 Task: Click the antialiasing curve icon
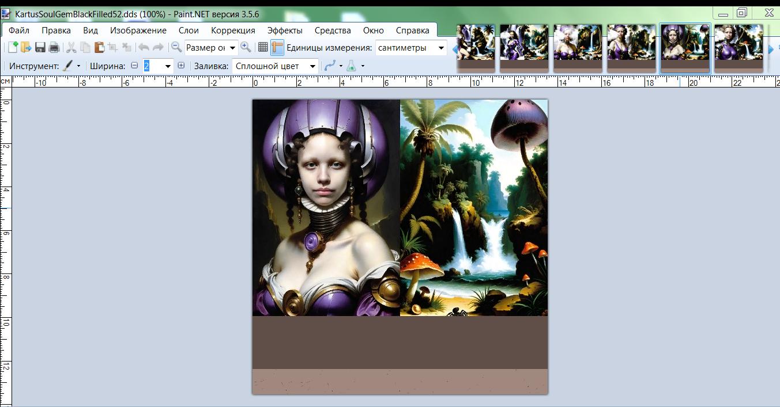(330, 66)
